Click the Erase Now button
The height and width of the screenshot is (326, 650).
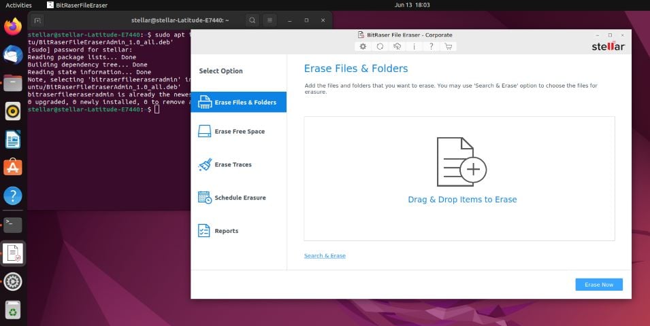point(598,285)
